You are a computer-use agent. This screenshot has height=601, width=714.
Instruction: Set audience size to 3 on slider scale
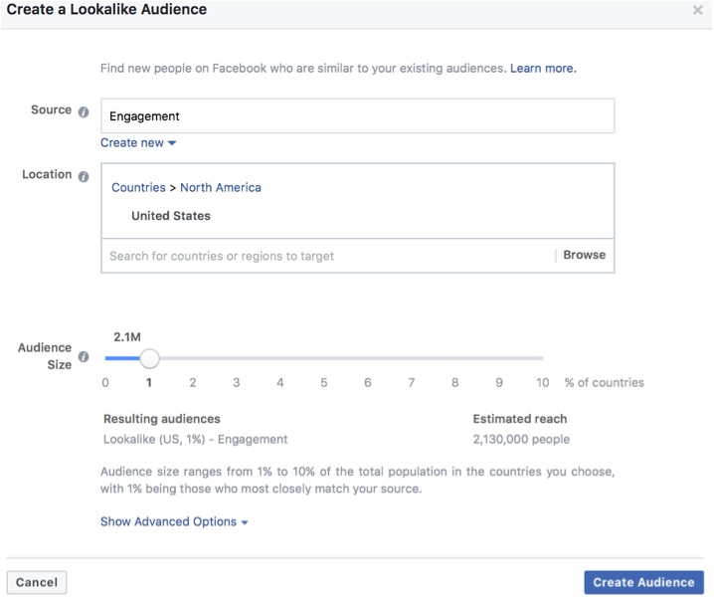(237, 358)
